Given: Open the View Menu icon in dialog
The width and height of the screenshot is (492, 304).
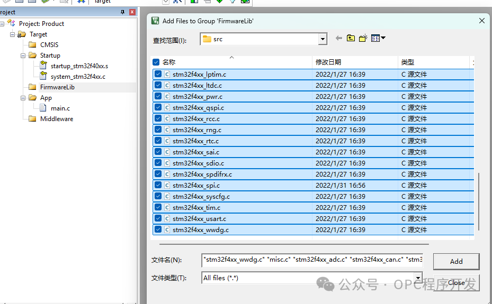Looking at the screenshot, I should (375, 38).
